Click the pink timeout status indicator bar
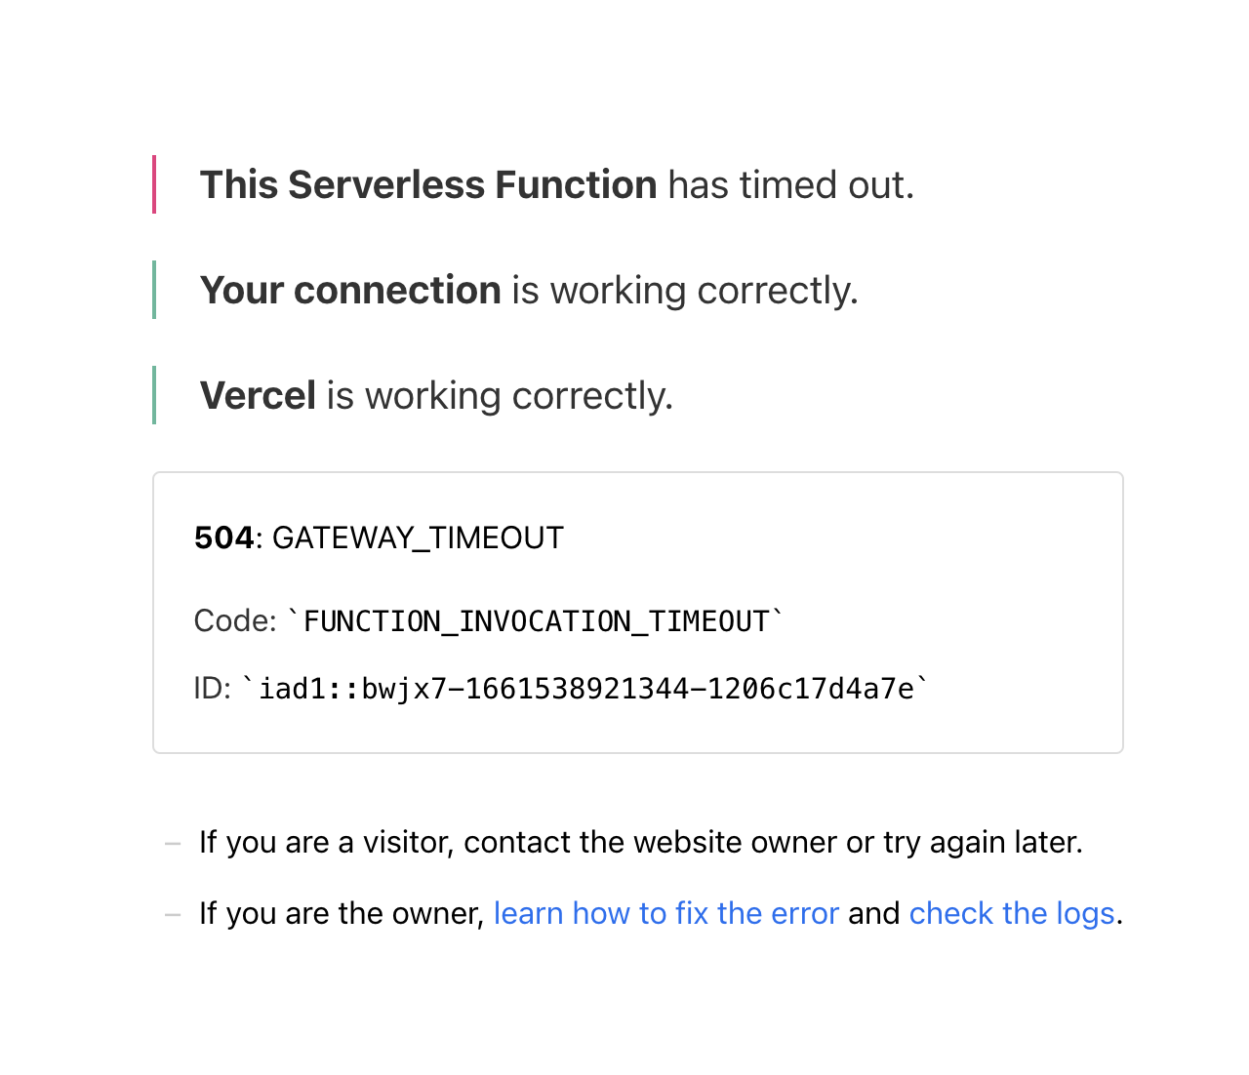The width and height of the screenshot is (1249, 1075). (155, 184)
